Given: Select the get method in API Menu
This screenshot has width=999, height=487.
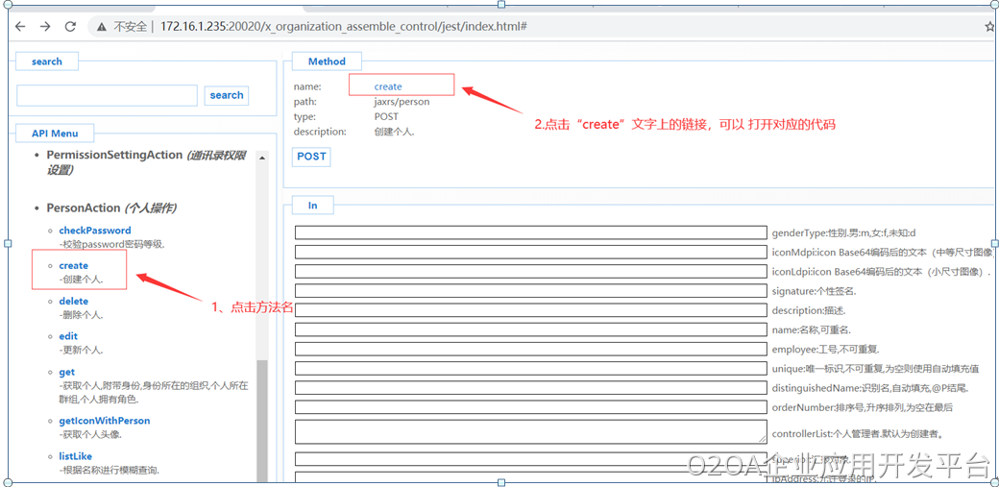Looking at the screenshot, I should (66, 372).
